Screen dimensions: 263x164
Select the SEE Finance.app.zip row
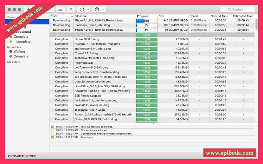pyautogui.click(x=152, y=96)
